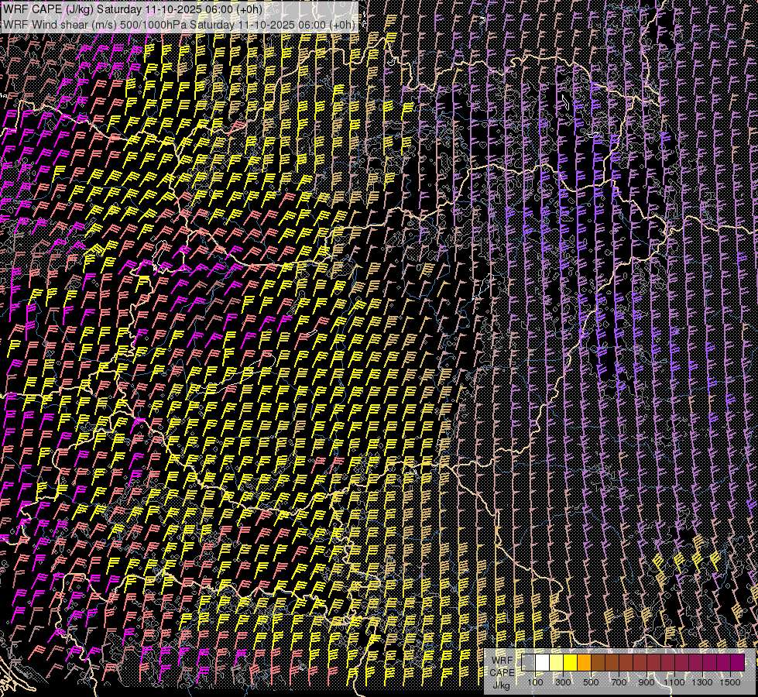This screenshot has height=697, width=758.
Task: Select the swatch right of the 700 tick
Action: tap(626, 663)
